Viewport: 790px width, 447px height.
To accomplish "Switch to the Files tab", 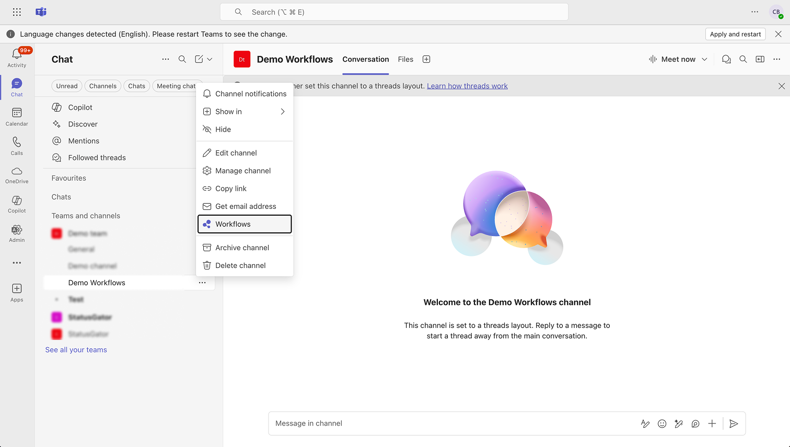I will click(405, 59).
